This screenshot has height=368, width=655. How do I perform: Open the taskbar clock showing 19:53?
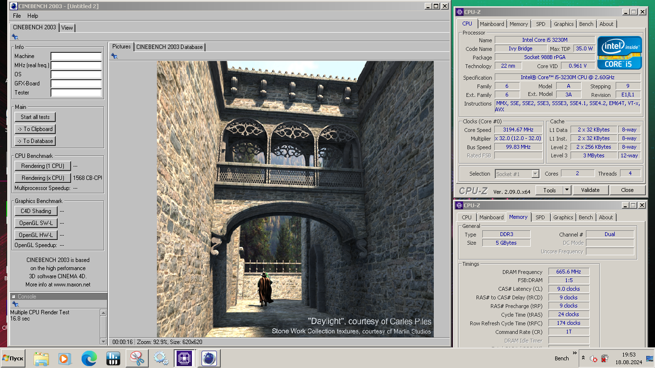coord(629,358)
